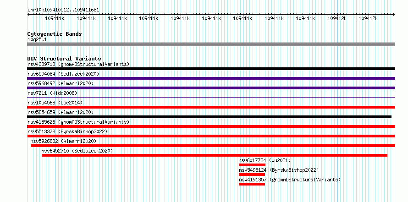The height and width of the screenshot is (202, 408).
Task: Click the red nsv5926832 variant bar
Action: [x=213, y=146]
